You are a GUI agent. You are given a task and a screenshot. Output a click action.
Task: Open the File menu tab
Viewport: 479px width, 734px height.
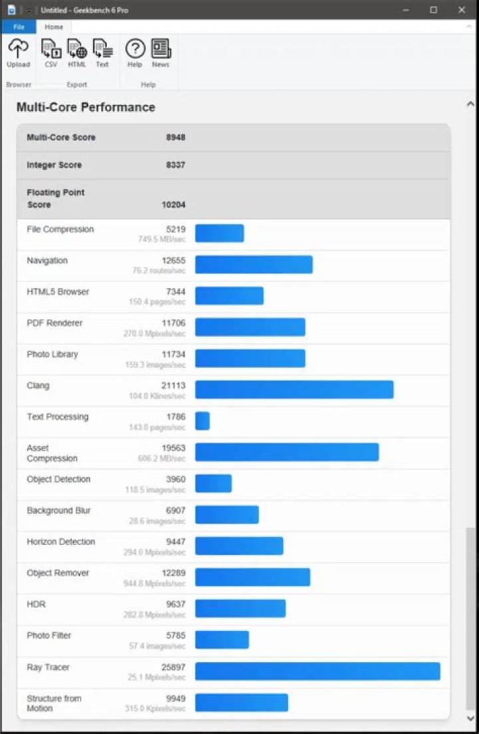click(x=19, y=27)
